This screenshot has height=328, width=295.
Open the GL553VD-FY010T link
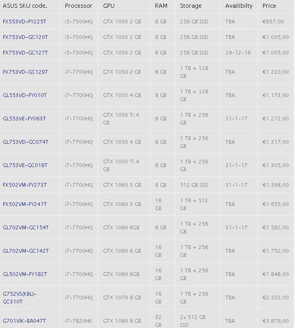(25, 95)
